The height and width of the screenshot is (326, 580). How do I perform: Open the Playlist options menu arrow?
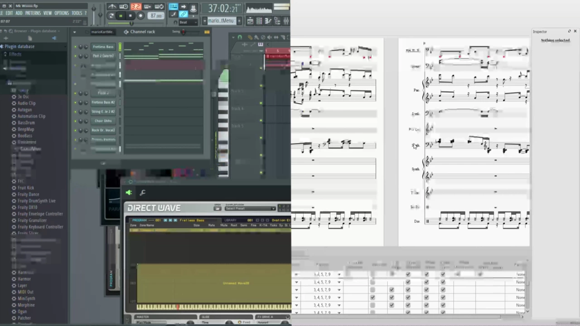point(233,37)
